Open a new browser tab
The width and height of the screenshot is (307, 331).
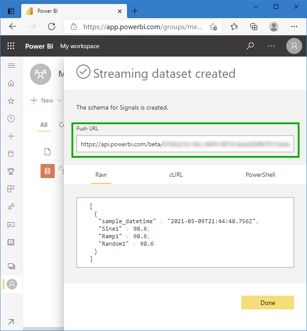click(135, 11)
